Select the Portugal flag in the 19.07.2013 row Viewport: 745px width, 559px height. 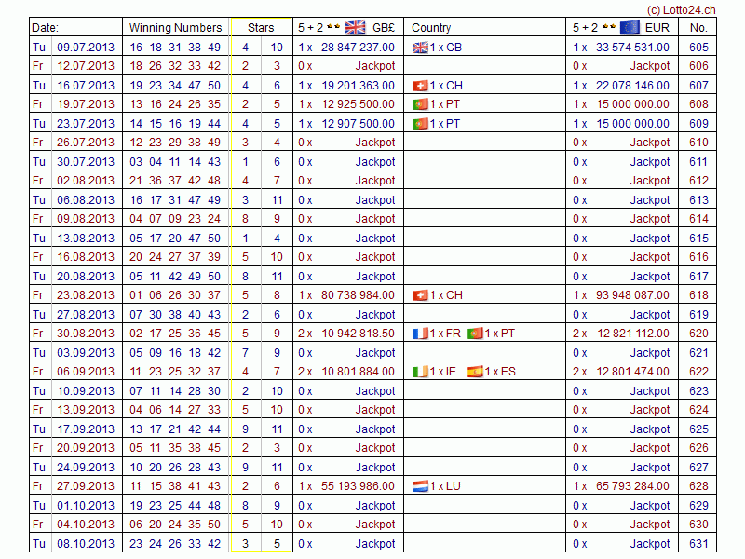[420, 104]
